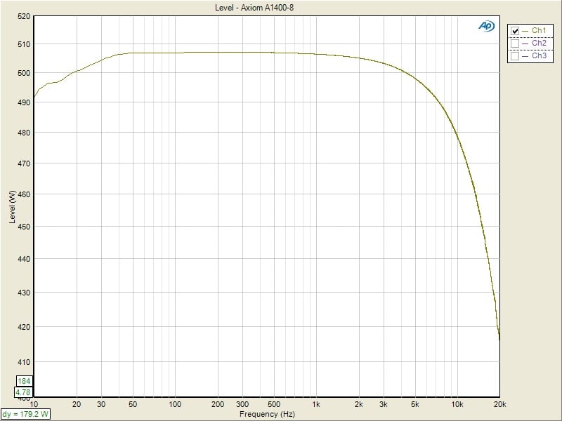
Task: Click the AP logo in the graph corner
Action: coord(487,26)
